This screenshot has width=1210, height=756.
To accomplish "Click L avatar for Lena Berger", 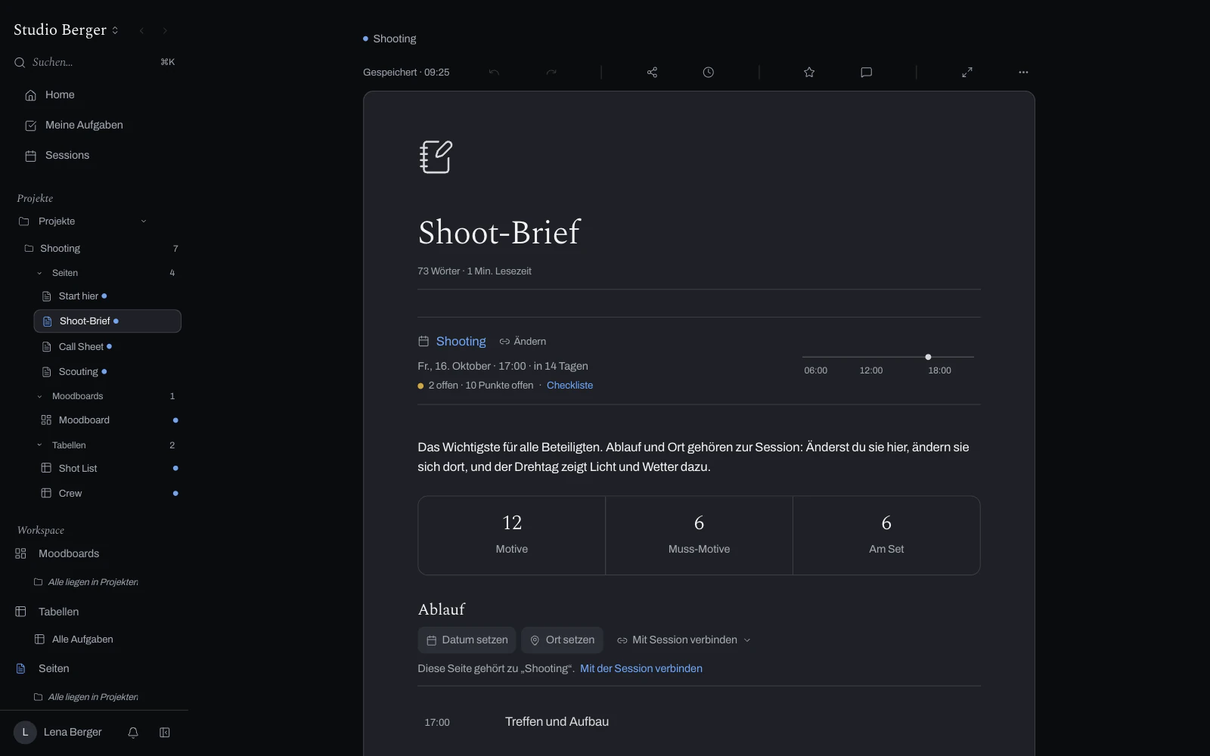I will 25,733.
